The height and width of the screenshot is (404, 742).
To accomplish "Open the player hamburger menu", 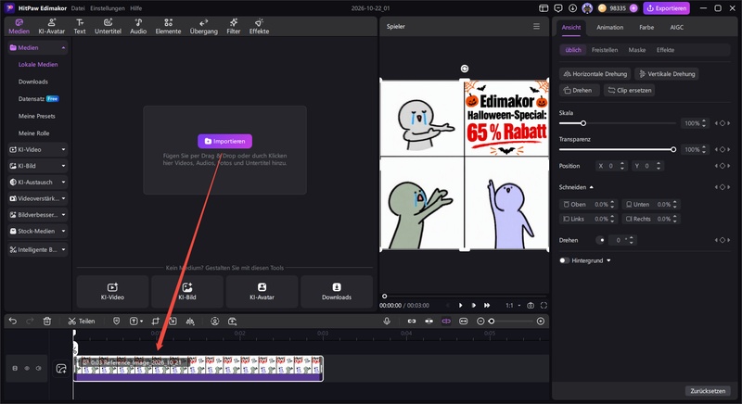I will pos(536,27).
